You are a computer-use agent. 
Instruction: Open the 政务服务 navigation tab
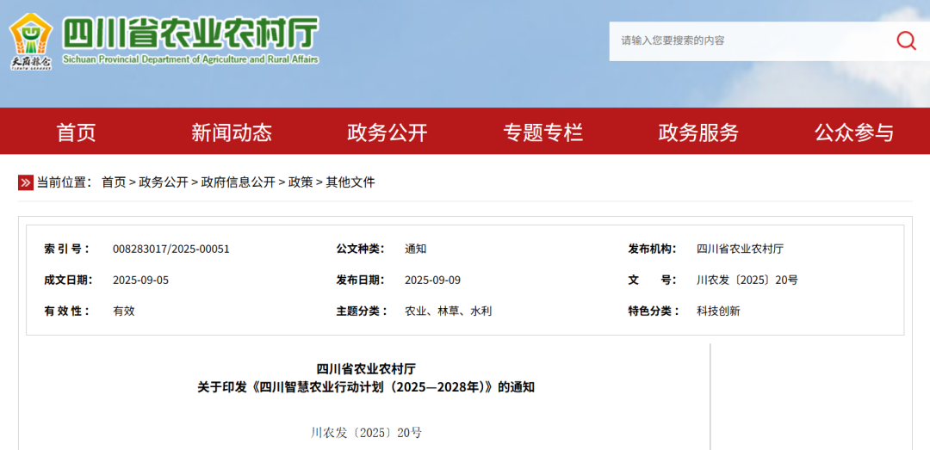pos(698,133)
